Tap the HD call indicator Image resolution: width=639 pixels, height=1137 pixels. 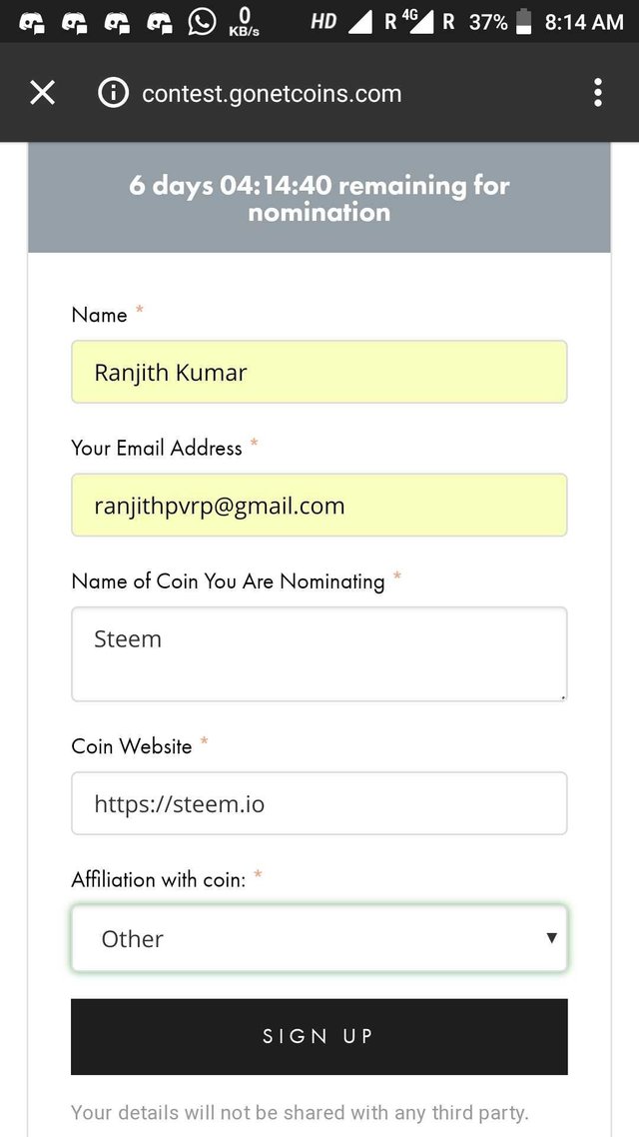323,21
